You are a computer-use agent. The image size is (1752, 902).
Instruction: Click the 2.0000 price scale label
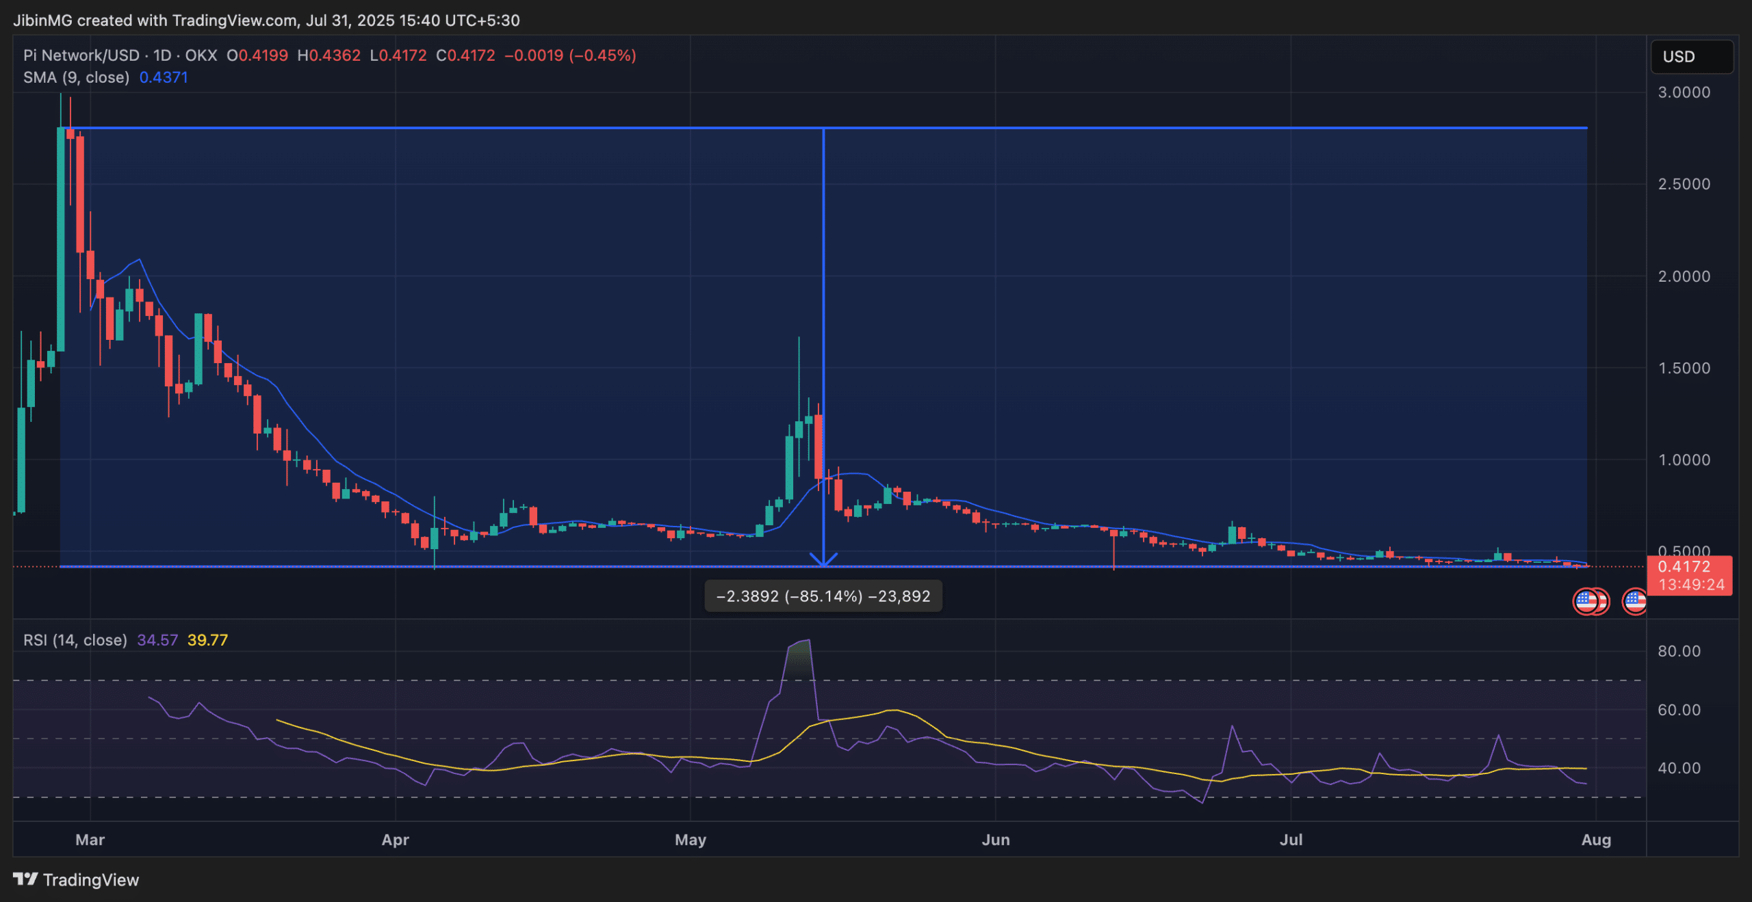[1684, 276]
